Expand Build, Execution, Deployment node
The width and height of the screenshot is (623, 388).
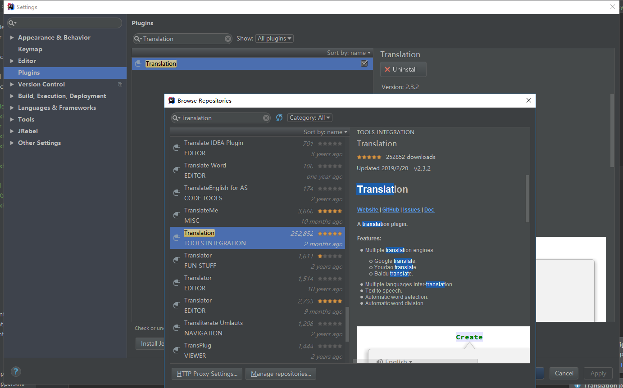point(12,96)
